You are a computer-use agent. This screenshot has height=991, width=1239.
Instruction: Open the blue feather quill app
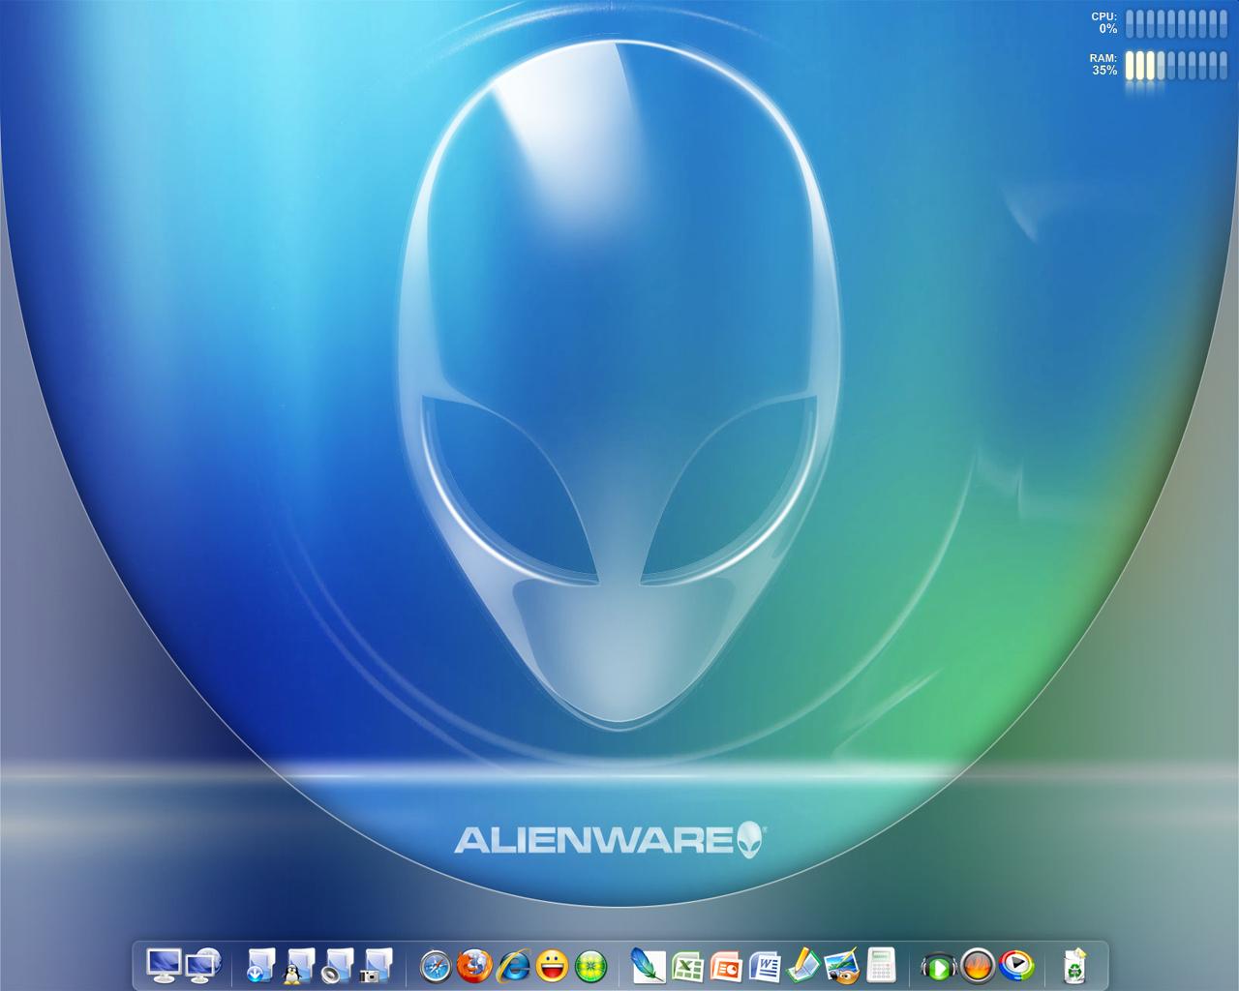click(648, 965)
